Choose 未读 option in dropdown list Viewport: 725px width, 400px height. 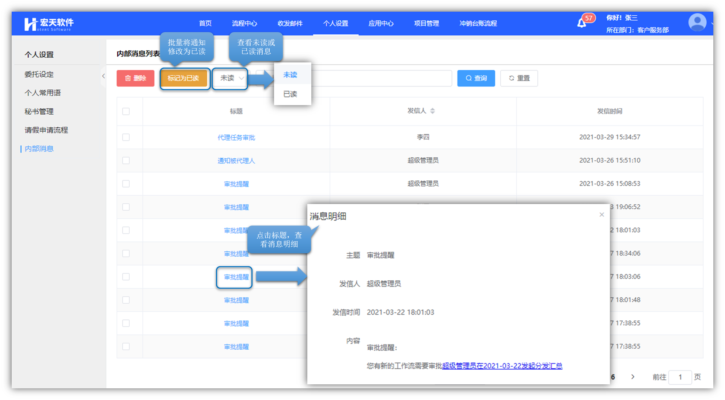[x=290, y=75]
